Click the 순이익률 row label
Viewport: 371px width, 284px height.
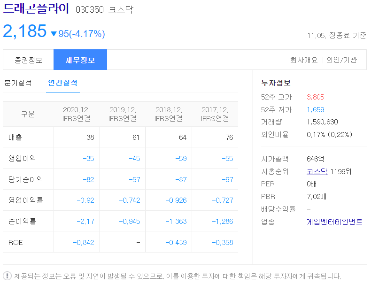(22, 222)
